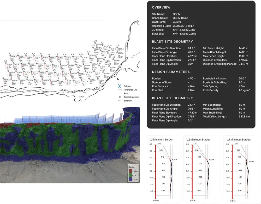The image size is (261, 204).
Task: Click the OVERVIEW section heading
Action: click(161, 8)
